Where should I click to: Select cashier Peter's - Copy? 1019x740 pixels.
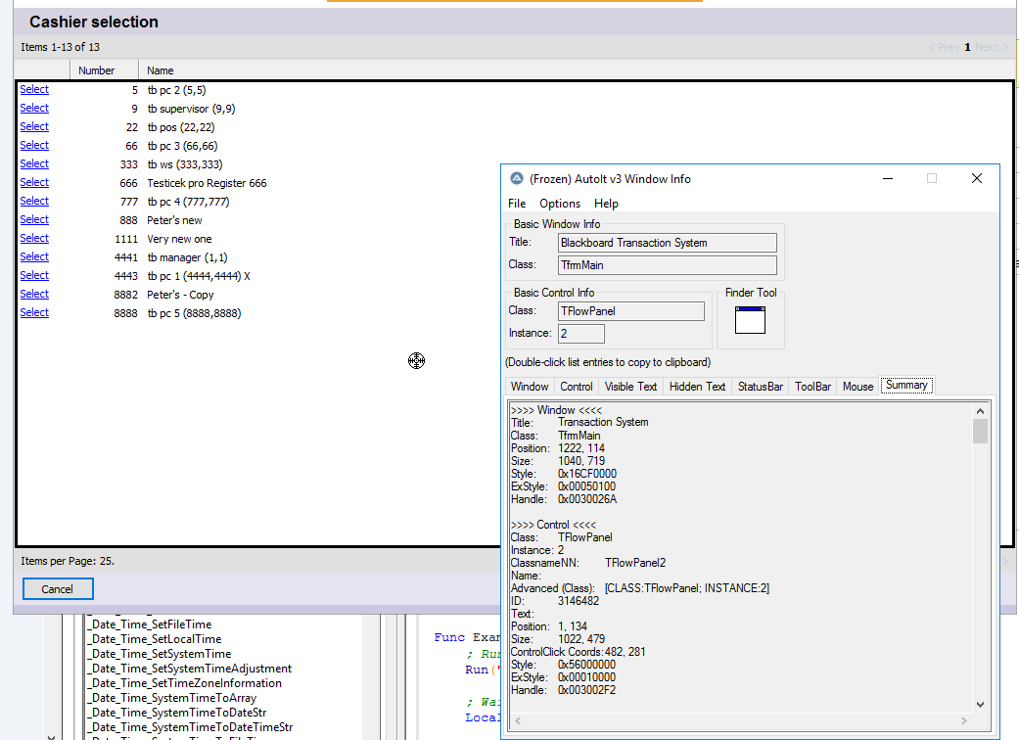[34, 295]
